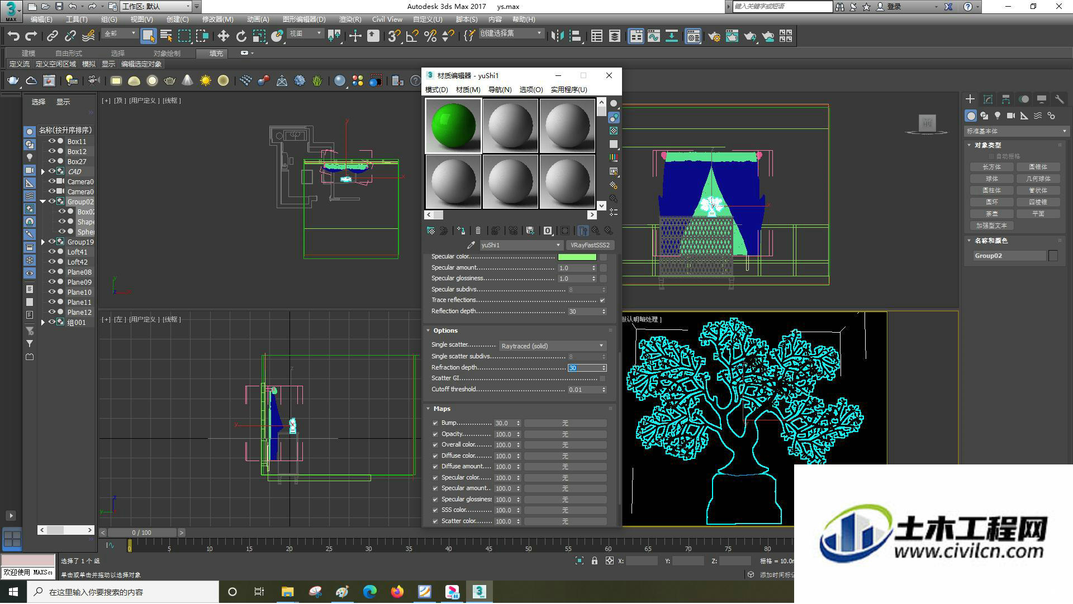Hide Loft41 using its eye icon
1073x604 pixels.
(52, 252)
